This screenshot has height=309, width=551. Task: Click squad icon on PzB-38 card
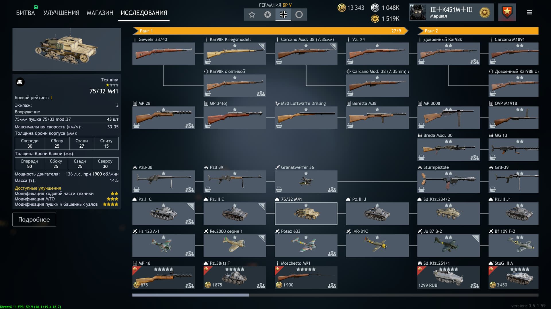pyautogui.click(x=190, y=189)
